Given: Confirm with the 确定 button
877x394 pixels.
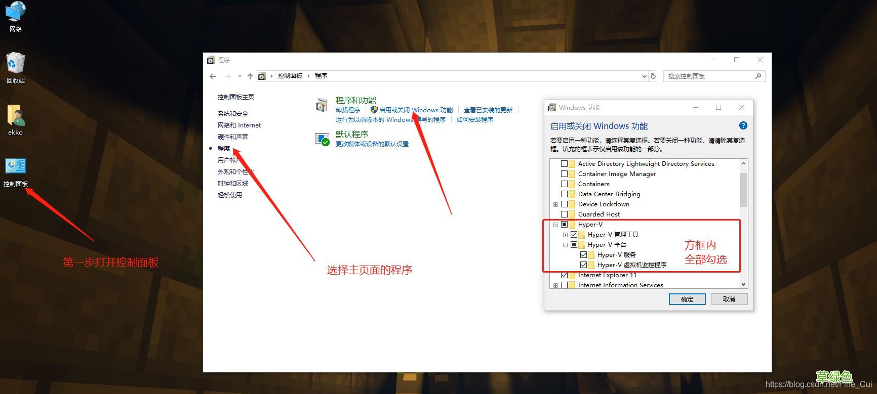Looking at the screenshot, I should [687, 299].
